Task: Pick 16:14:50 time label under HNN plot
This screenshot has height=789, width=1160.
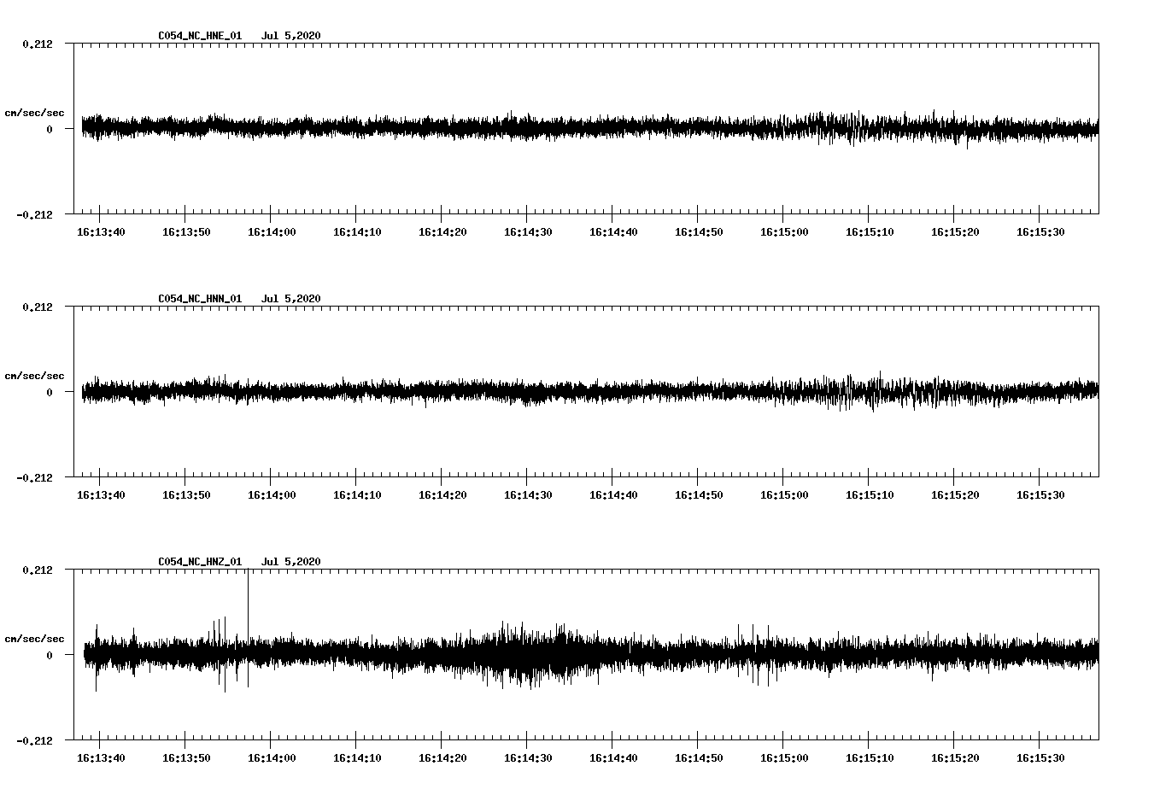Action: click(x=699, y=495)
